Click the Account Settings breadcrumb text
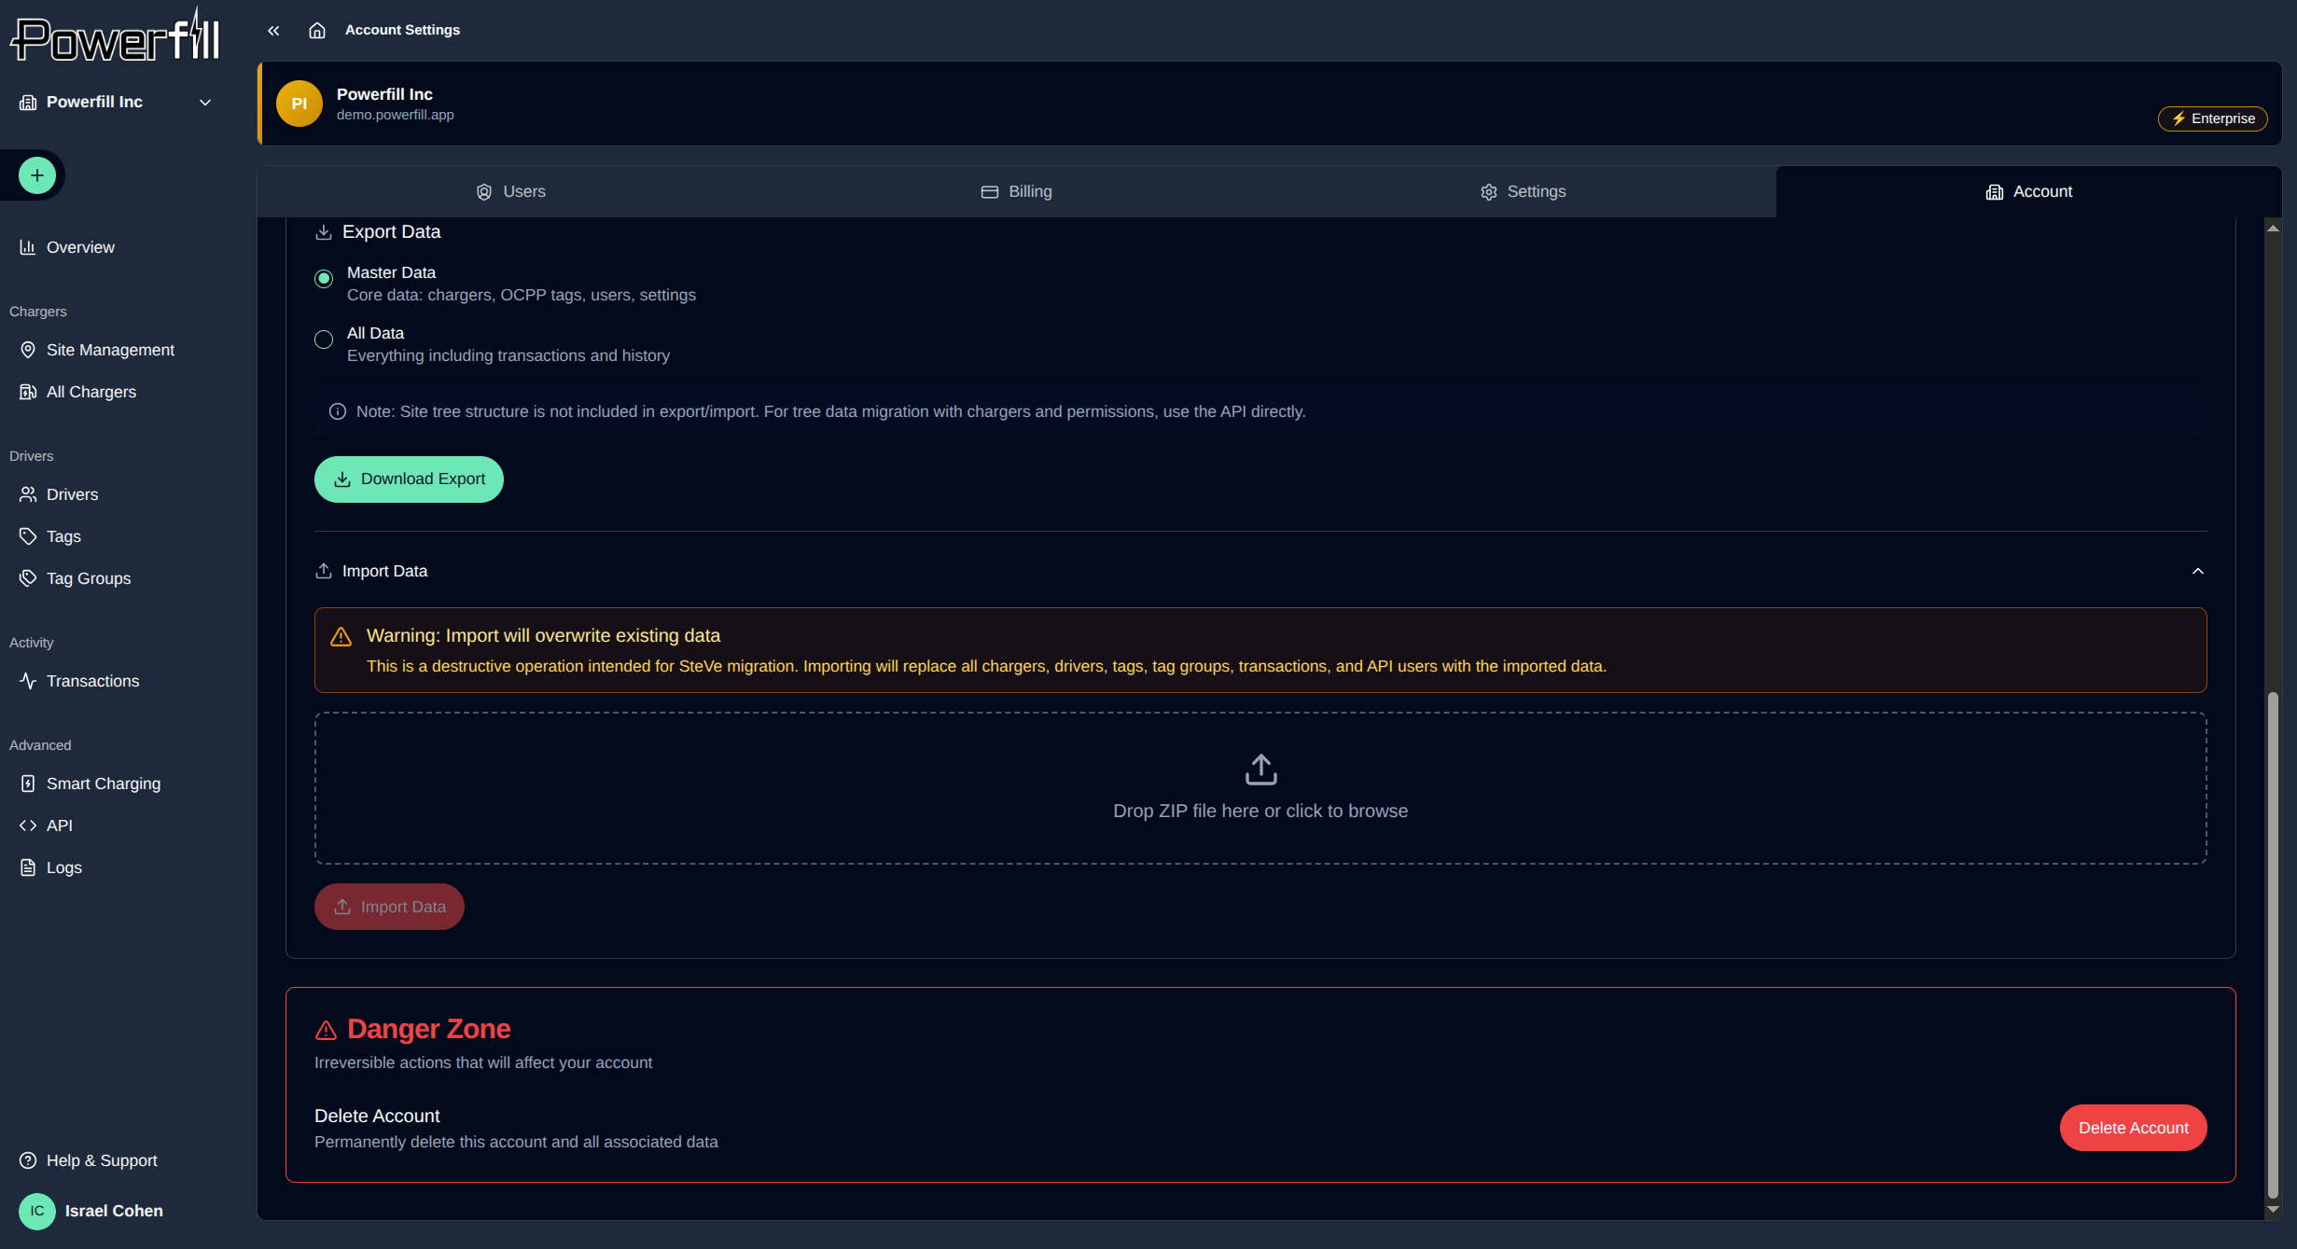 pos(402,30)
